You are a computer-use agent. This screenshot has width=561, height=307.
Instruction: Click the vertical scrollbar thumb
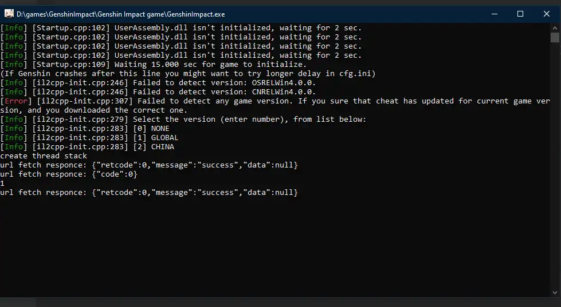tap(555, 38)
